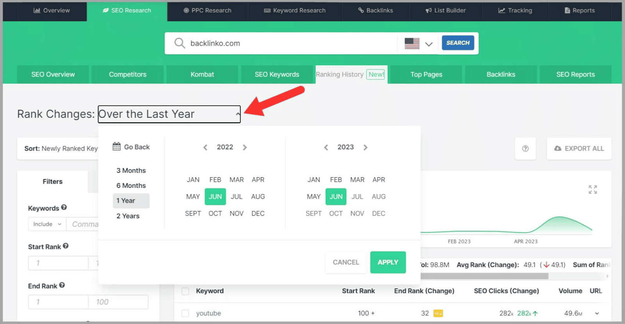
Task: Go to previous year before 2022
Action: pos(205,148)
